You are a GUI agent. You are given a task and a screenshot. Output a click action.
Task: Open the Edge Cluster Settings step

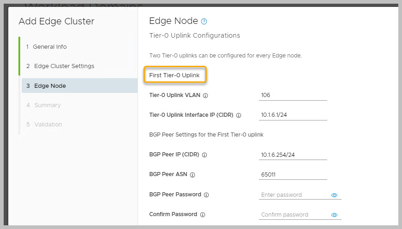(64, 66)
